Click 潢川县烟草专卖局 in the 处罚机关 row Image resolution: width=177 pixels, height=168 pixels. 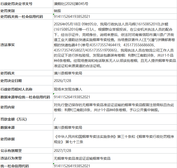click(68, 73)
